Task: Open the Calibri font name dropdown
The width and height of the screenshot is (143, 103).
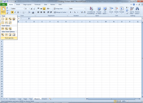Action: pos(24,9)
